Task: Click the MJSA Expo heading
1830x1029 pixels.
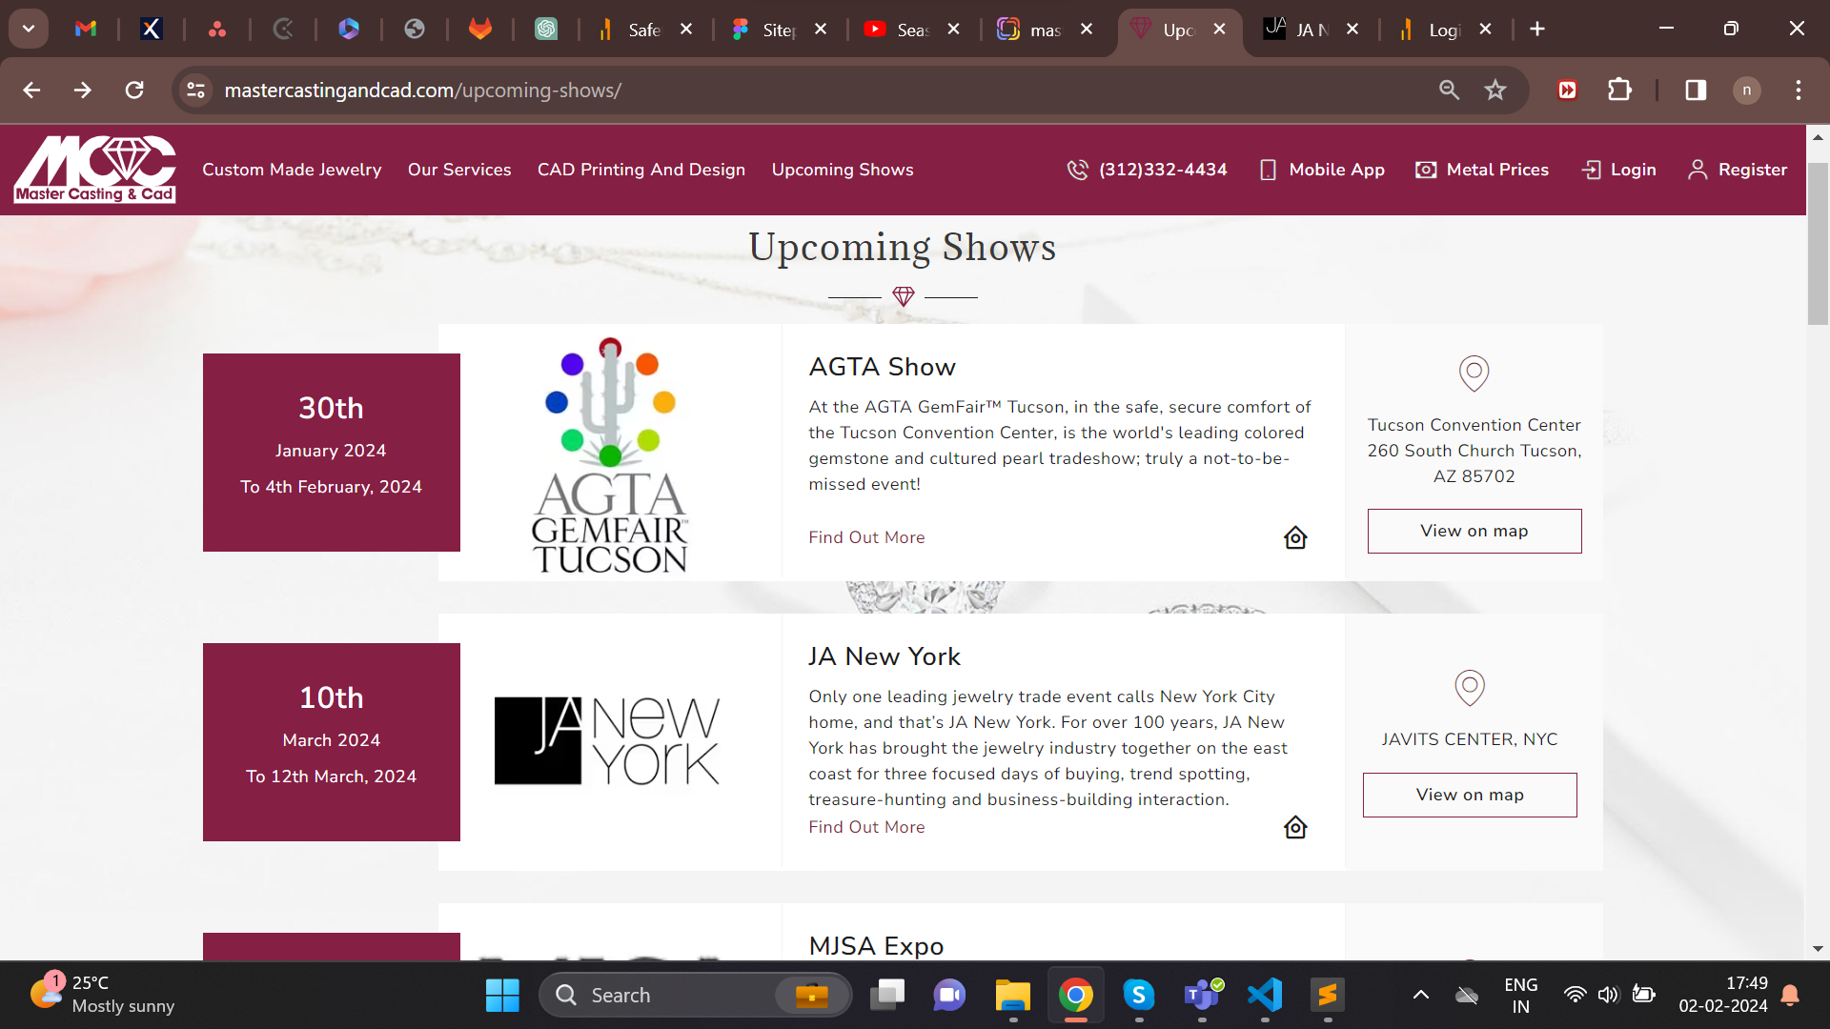Action: (x=876, y=946)
